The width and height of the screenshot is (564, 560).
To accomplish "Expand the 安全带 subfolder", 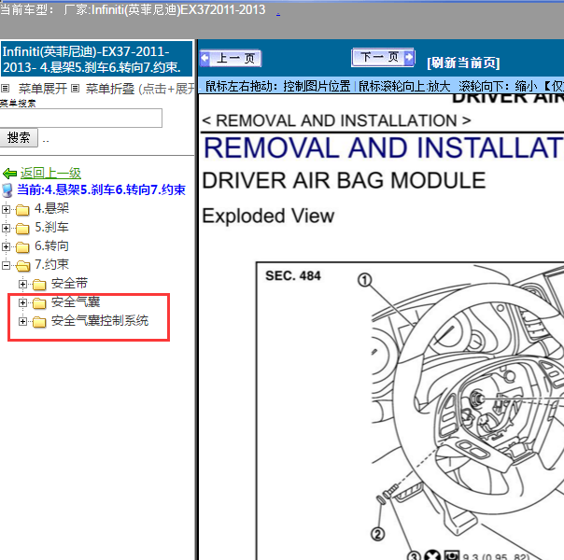I will click(22, 284).
